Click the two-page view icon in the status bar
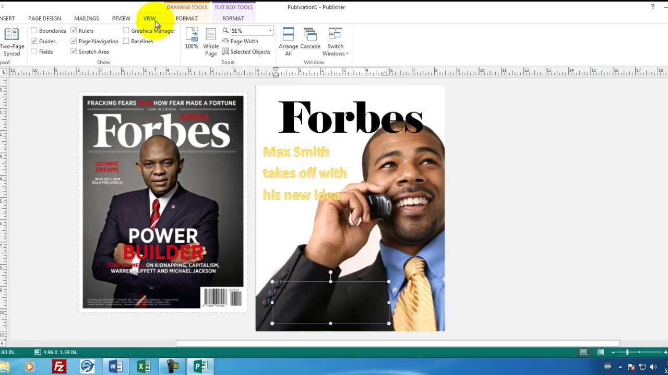The width and height of the screenshot is (668, 375). click(x=601, y=353)
